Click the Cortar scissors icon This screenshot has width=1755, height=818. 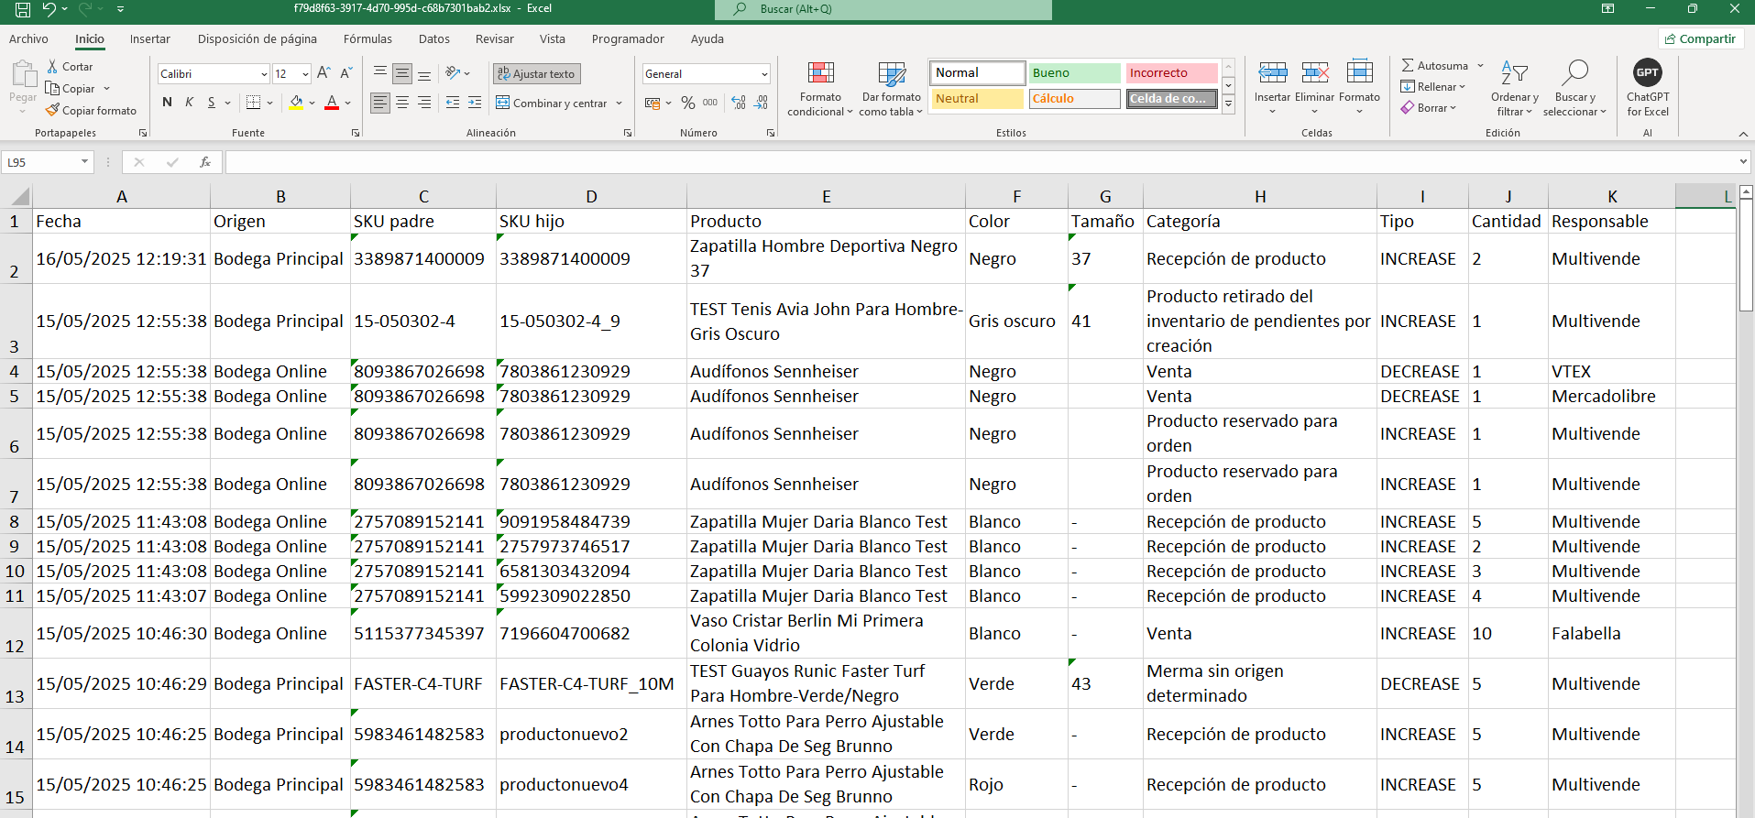[x=52, y=67]
